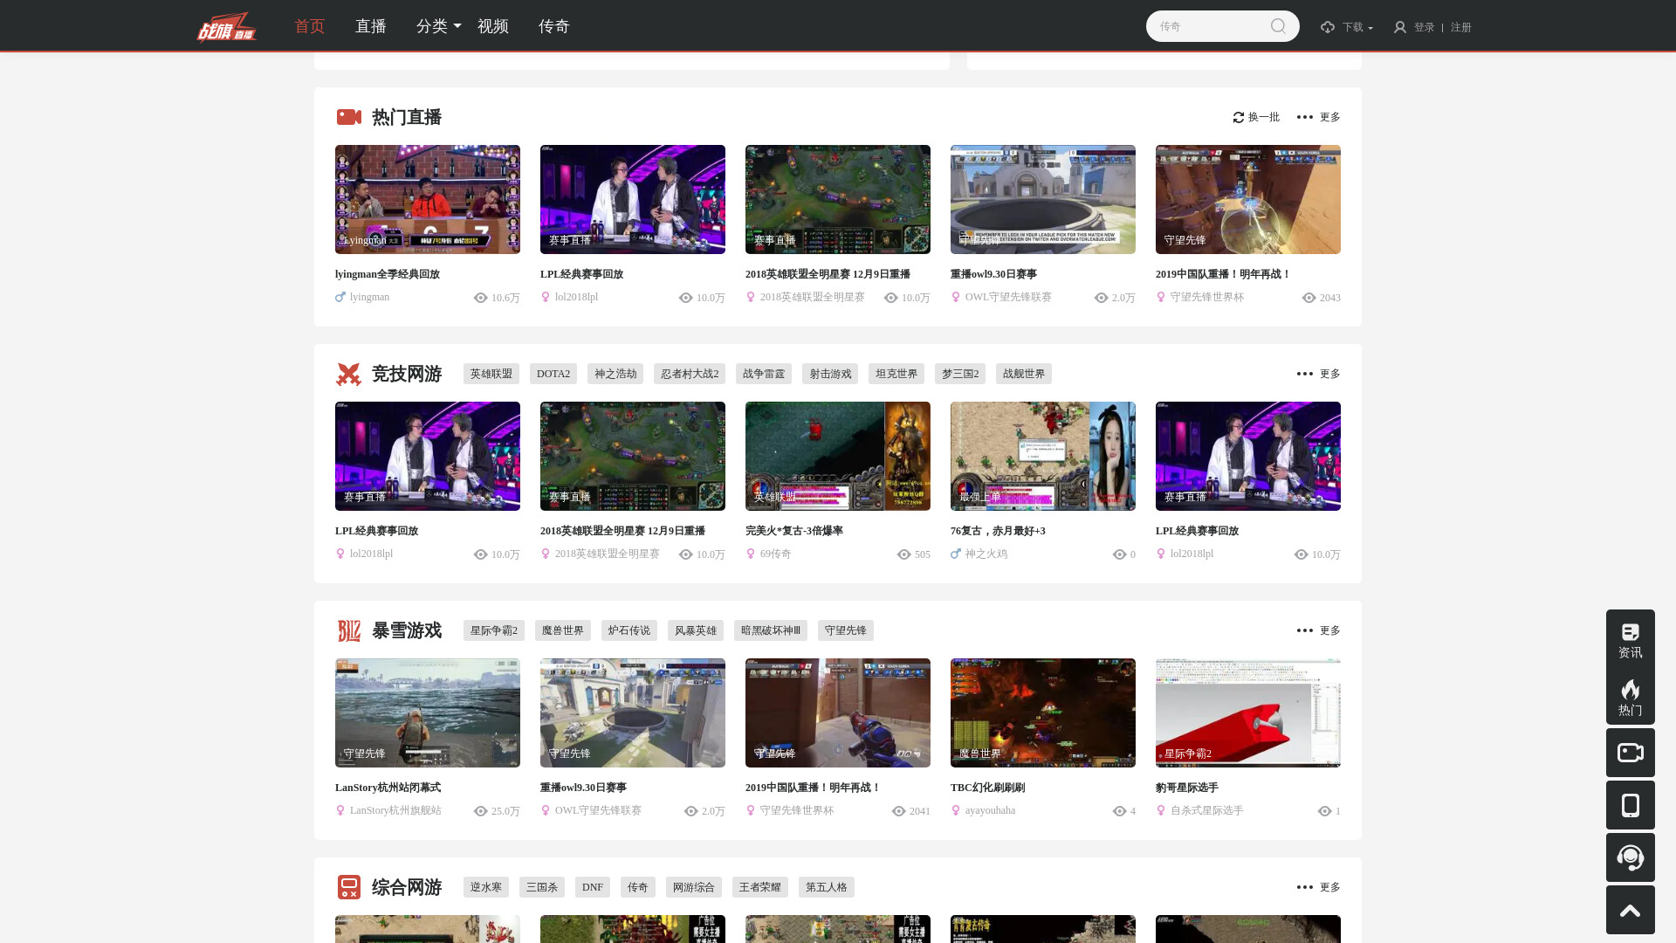Click the icon beside 69传奇
Screen dimensions: 1676x943
click(751, 554)
